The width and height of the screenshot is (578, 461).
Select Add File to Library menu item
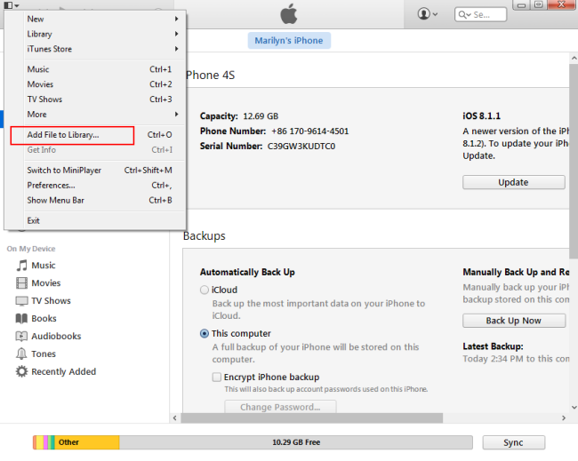coord(102,135)
